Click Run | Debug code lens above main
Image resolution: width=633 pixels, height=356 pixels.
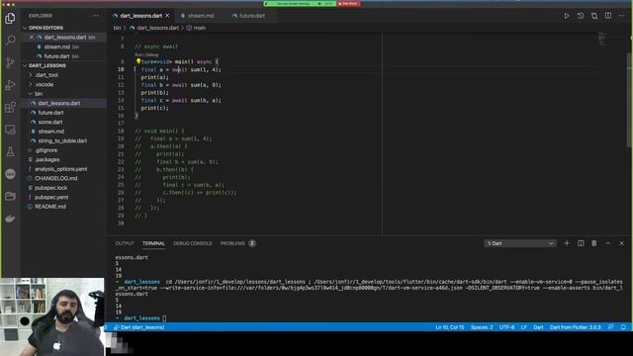point(146,54)
